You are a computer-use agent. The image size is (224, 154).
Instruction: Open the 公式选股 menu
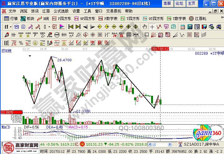point(62,11)
